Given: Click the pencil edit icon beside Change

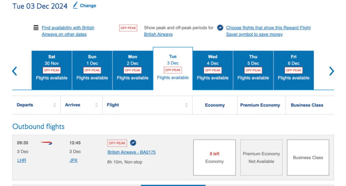Looking at the screenshot, I should click(x=75, y=5).
